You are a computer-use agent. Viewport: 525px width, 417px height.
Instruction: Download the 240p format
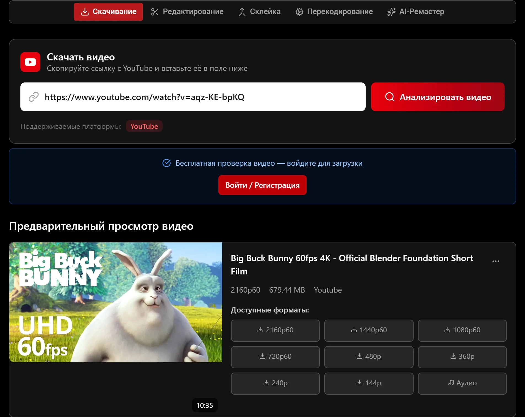tap(275, 383)
